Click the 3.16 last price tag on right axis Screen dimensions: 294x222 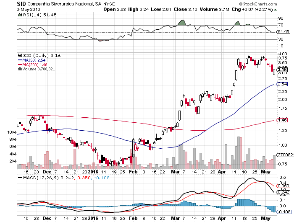282,70
